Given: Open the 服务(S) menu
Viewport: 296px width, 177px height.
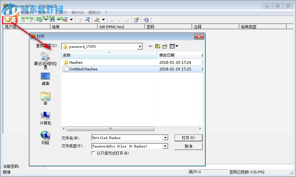Looking at the screenshot, I should pyautogui.click(x=94, y=13).
